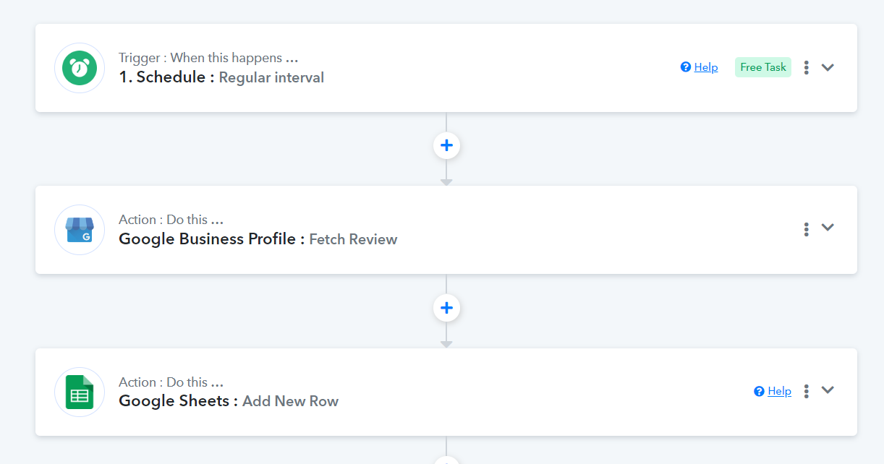The image size is (884, 464).
Task: Expand the Schedule trigger step chevron
Action: click(x=828, y=67)
